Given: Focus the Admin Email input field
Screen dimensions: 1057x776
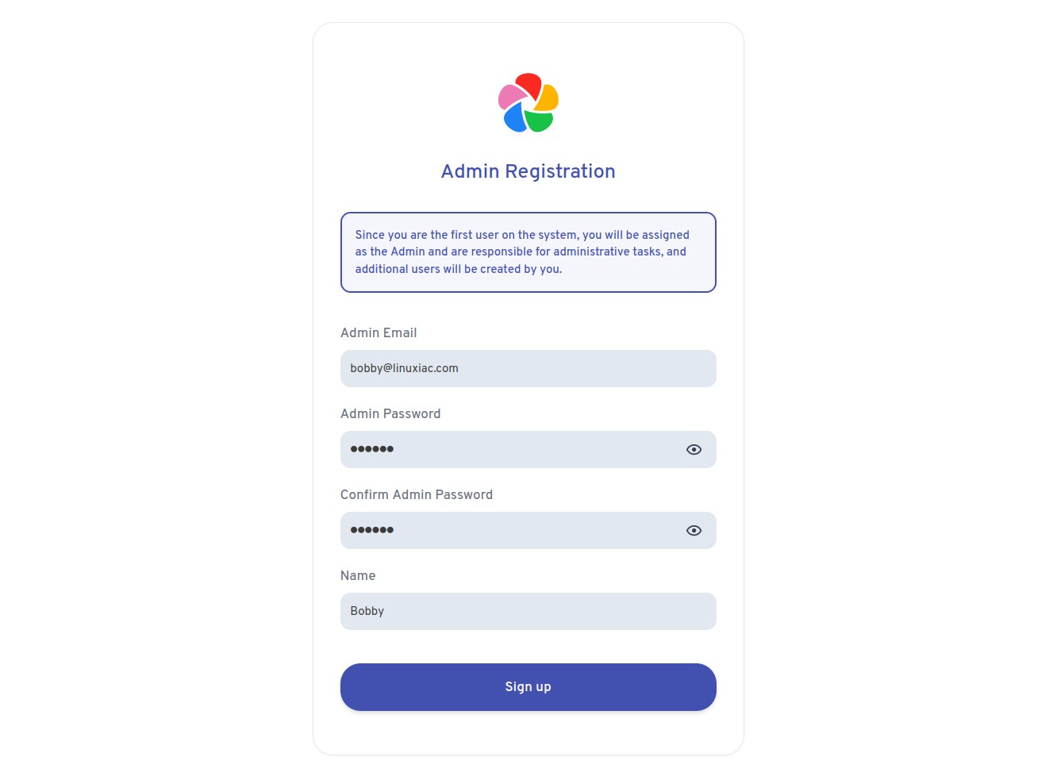Looking at the screenshot, I should coord(528,369).
